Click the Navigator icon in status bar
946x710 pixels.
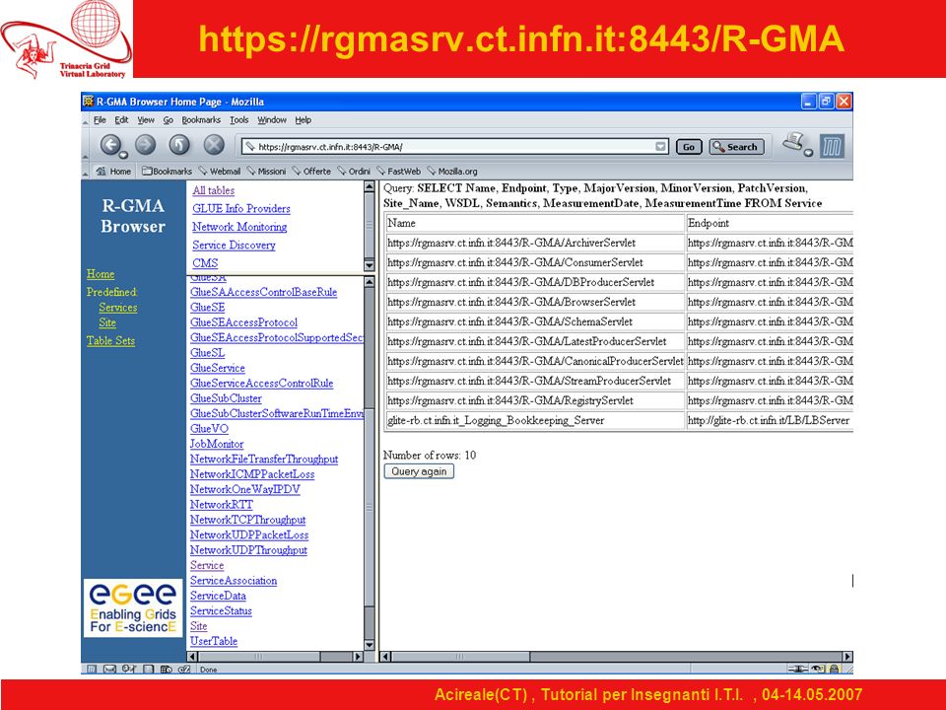pyautogui.click(x=91, y=669)
